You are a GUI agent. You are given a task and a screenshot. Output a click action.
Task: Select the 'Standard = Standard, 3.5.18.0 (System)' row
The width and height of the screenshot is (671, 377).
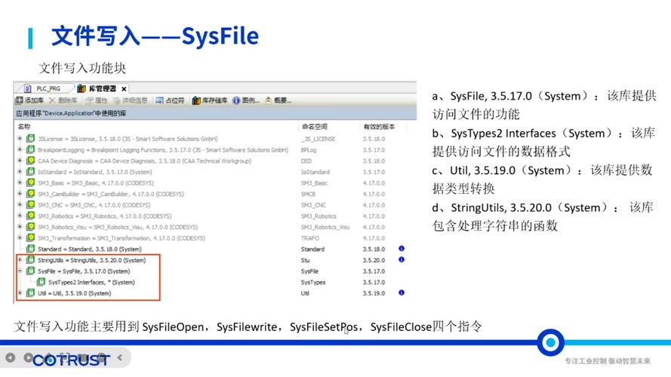coord(89,249)
